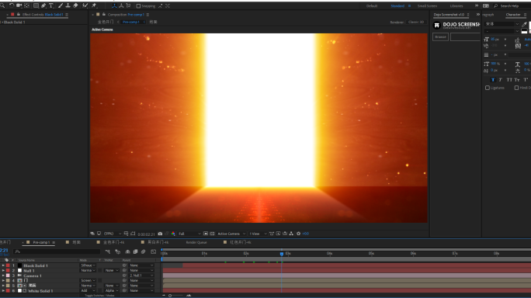
Task: Select the Unified Camera tool
Action: coord(19,5)
